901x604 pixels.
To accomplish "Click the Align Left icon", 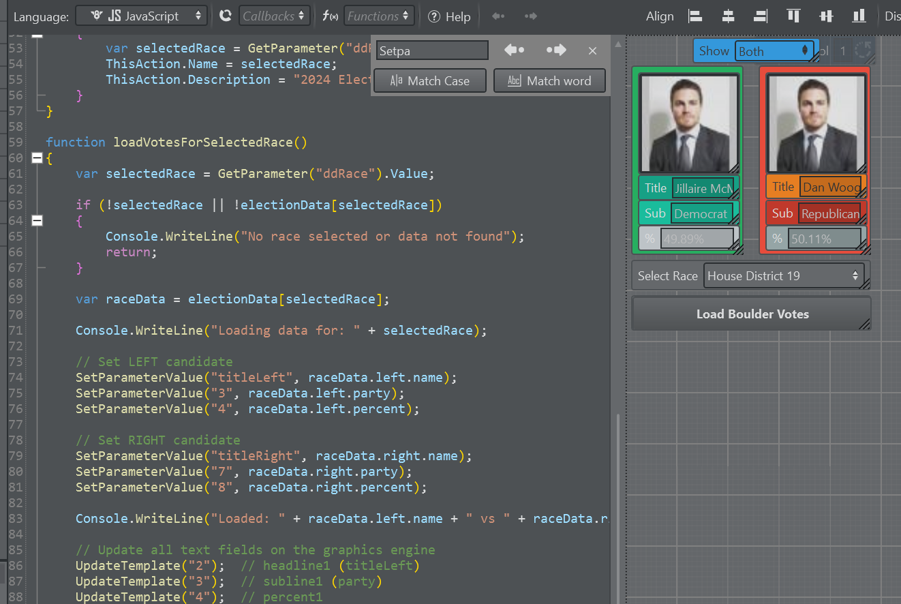I will click(x=695, y=16).
